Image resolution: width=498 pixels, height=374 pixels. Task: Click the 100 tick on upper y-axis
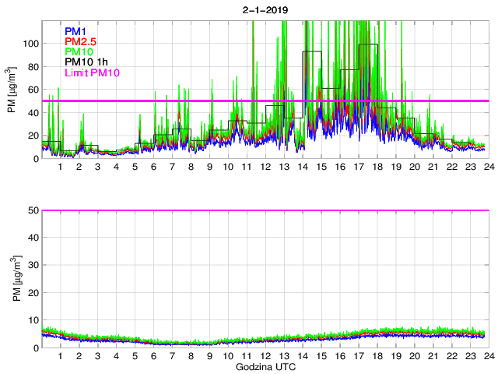coord(30,44)
